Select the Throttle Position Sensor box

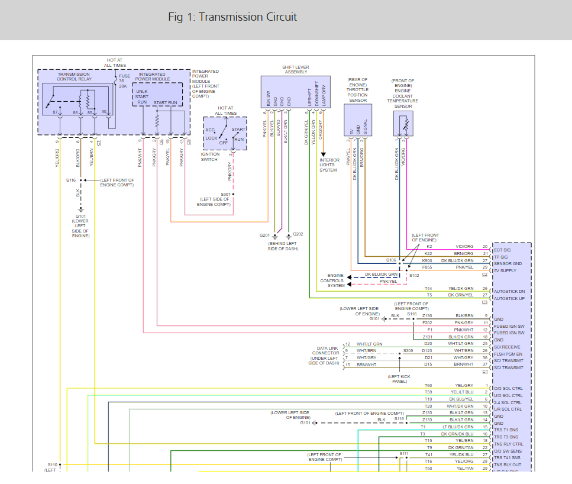[x=358, y=120]
